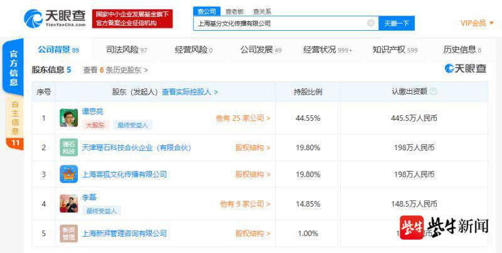Open 查看实际控股人 link
The image size is (502, 253).
pos(190,92)
